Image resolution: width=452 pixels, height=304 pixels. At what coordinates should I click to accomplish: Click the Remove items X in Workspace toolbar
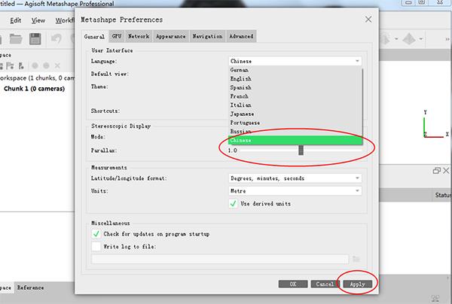(x=57, y=65)
